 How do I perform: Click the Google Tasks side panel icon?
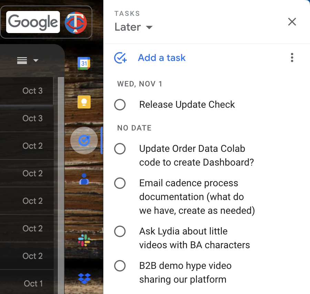pos(84,140)
